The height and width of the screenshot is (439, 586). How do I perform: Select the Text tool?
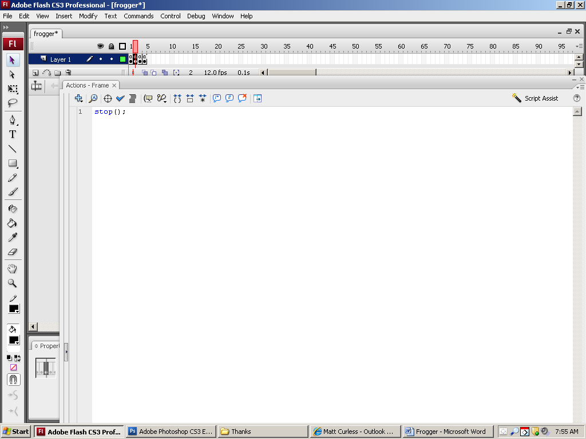(12, 134)
